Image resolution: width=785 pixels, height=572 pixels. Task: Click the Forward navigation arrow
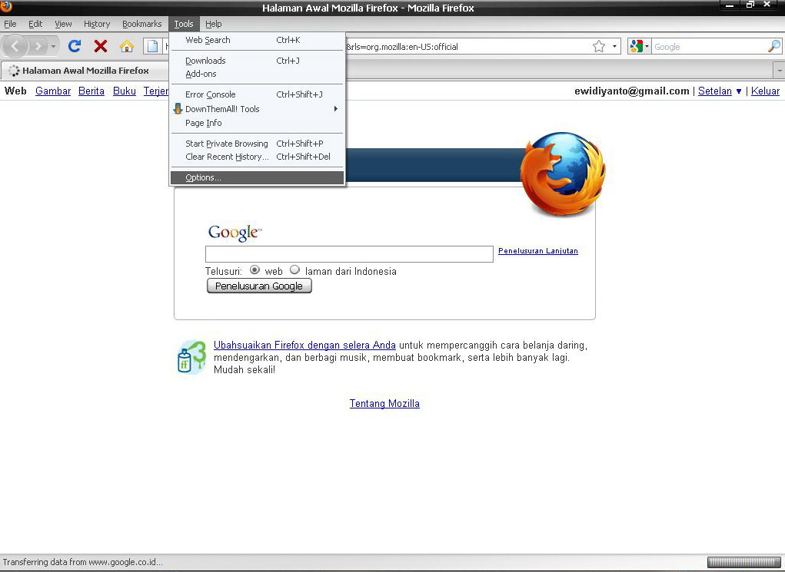(x=38, y=47)
